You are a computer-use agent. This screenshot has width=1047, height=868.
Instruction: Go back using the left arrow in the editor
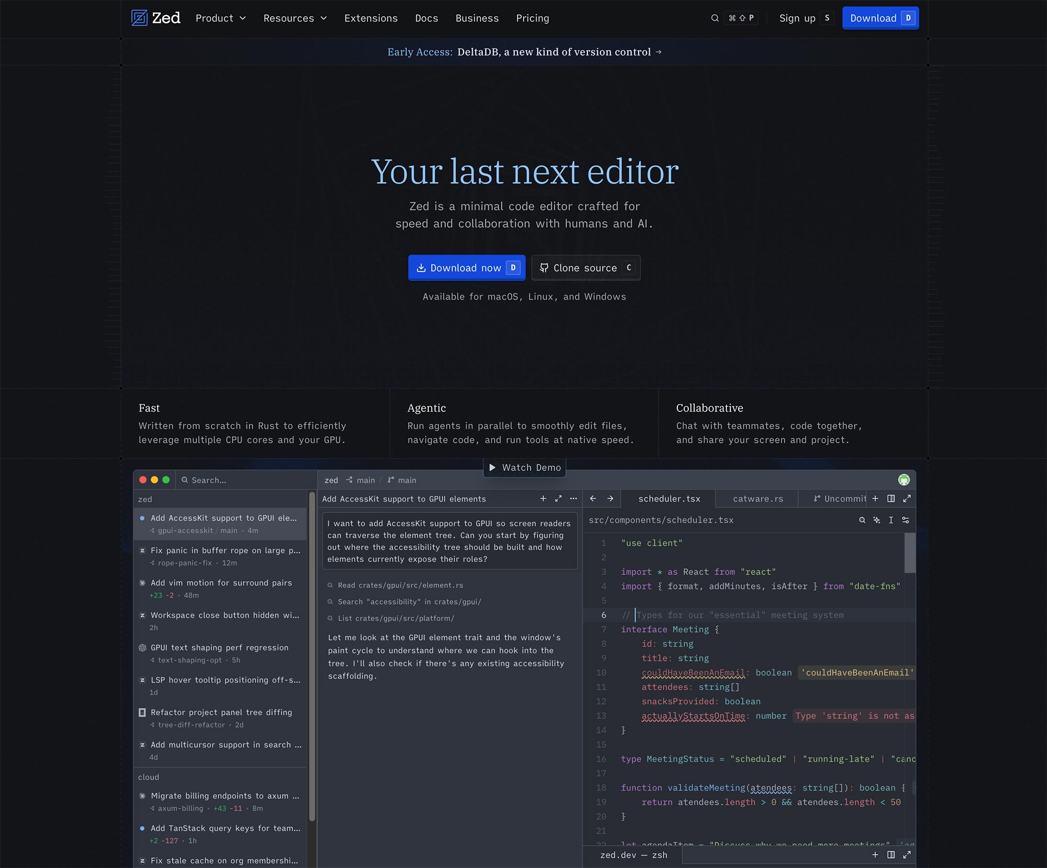(593, 499)
